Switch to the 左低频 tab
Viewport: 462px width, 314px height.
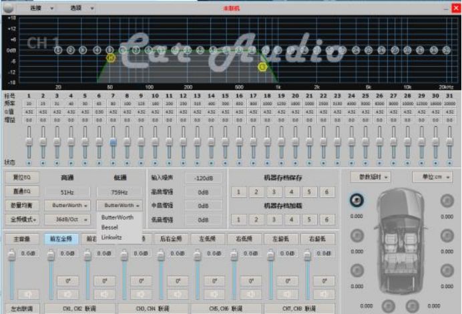208,239
